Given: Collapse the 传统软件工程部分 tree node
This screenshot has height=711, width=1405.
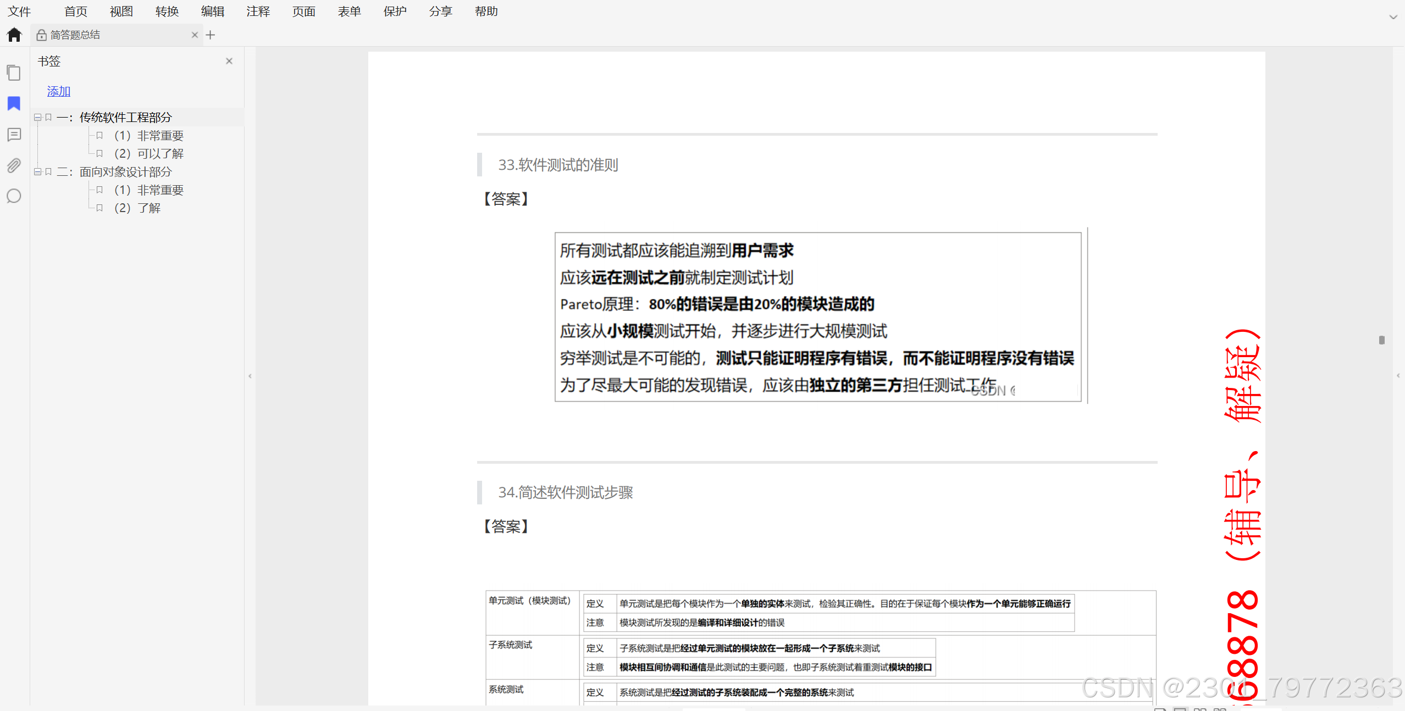Looking at the screenshot, I should (x=37, y=118).
